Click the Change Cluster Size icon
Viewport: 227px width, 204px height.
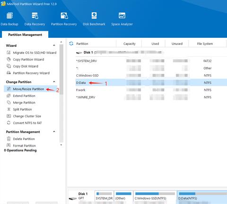(x=9, y=116)
